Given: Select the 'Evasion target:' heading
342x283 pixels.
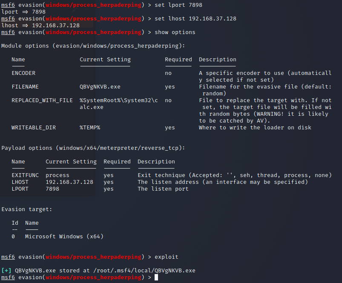Looking at the screenshot, I should [27, 209].
